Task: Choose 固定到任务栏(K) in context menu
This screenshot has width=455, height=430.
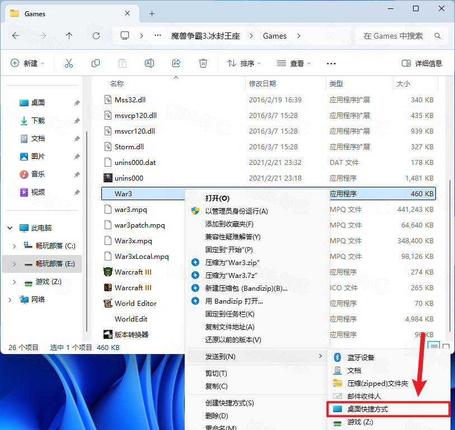Action: 229,314
